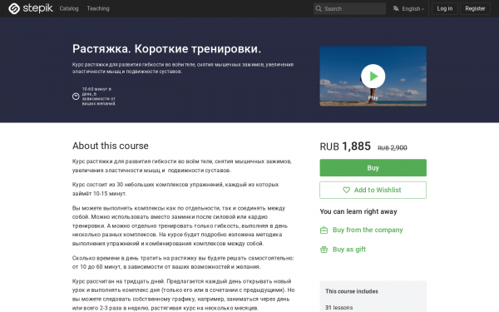
Task: Click the RUB 1,885 price
Action: click(x=345, y=146)
